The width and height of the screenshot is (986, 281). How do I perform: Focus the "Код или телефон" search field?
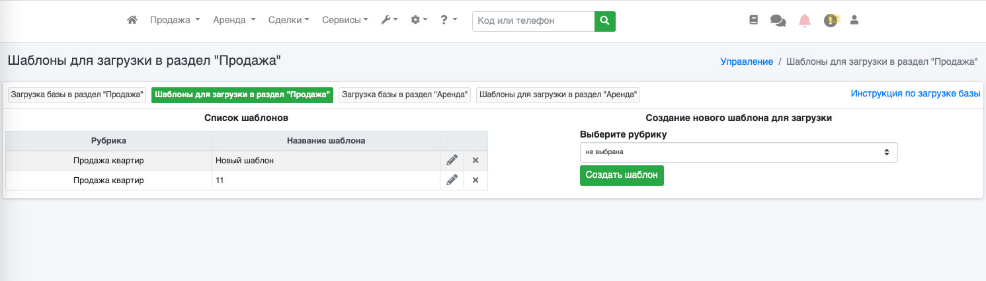[x=534, y=21]
